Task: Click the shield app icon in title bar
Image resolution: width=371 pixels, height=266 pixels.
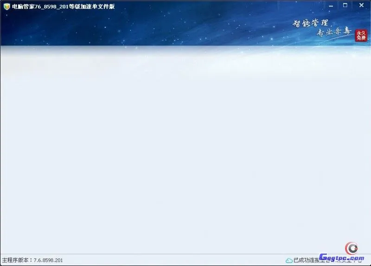Action: 6,6
